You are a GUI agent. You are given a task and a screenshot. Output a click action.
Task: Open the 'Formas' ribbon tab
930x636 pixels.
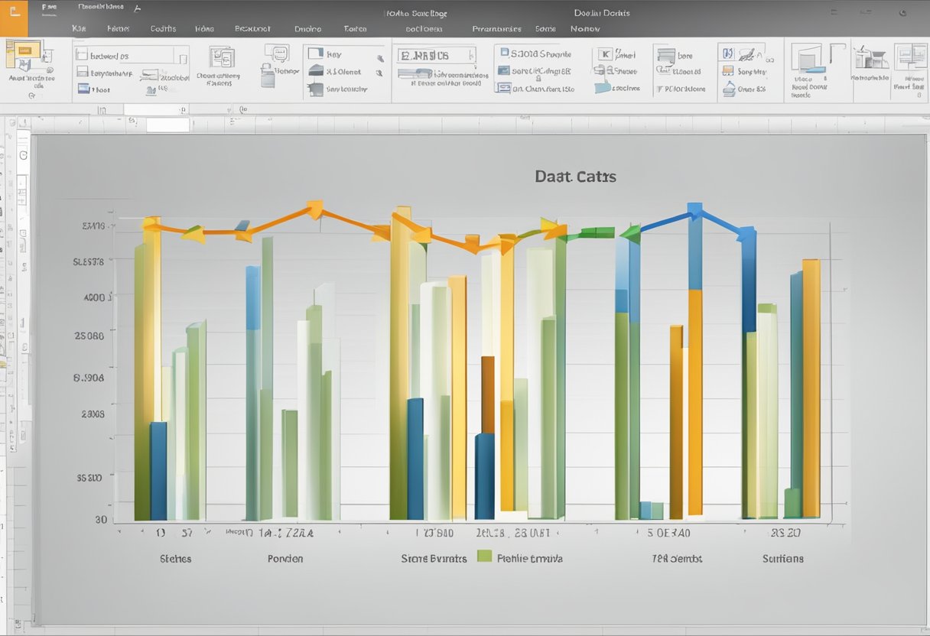[x=119, y=28]
